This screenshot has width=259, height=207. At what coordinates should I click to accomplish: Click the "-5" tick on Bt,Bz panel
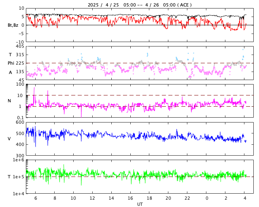click(x=21, y=34)
